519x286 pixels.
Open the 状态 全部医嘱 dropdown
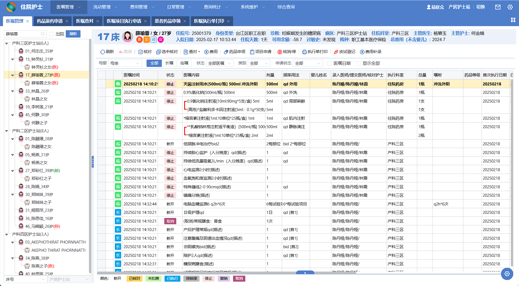coord(220,63)
